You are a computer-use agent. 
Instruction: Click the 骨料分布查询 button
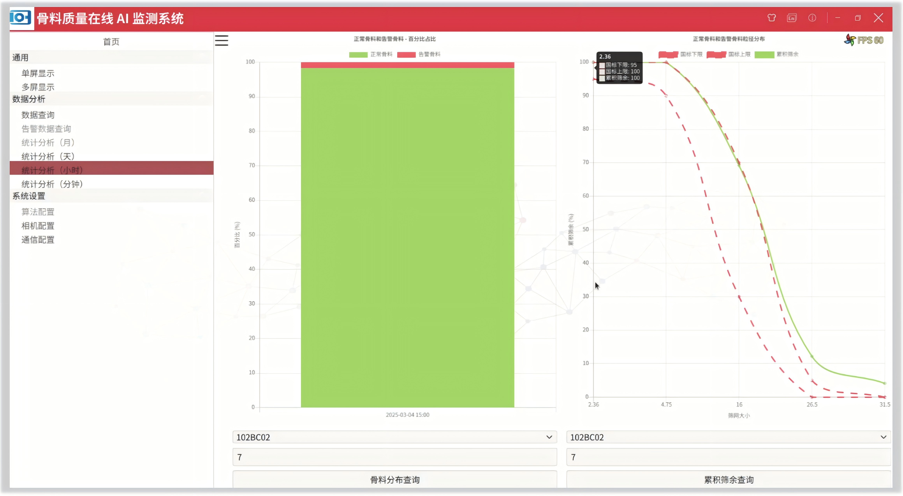[394, 480]
